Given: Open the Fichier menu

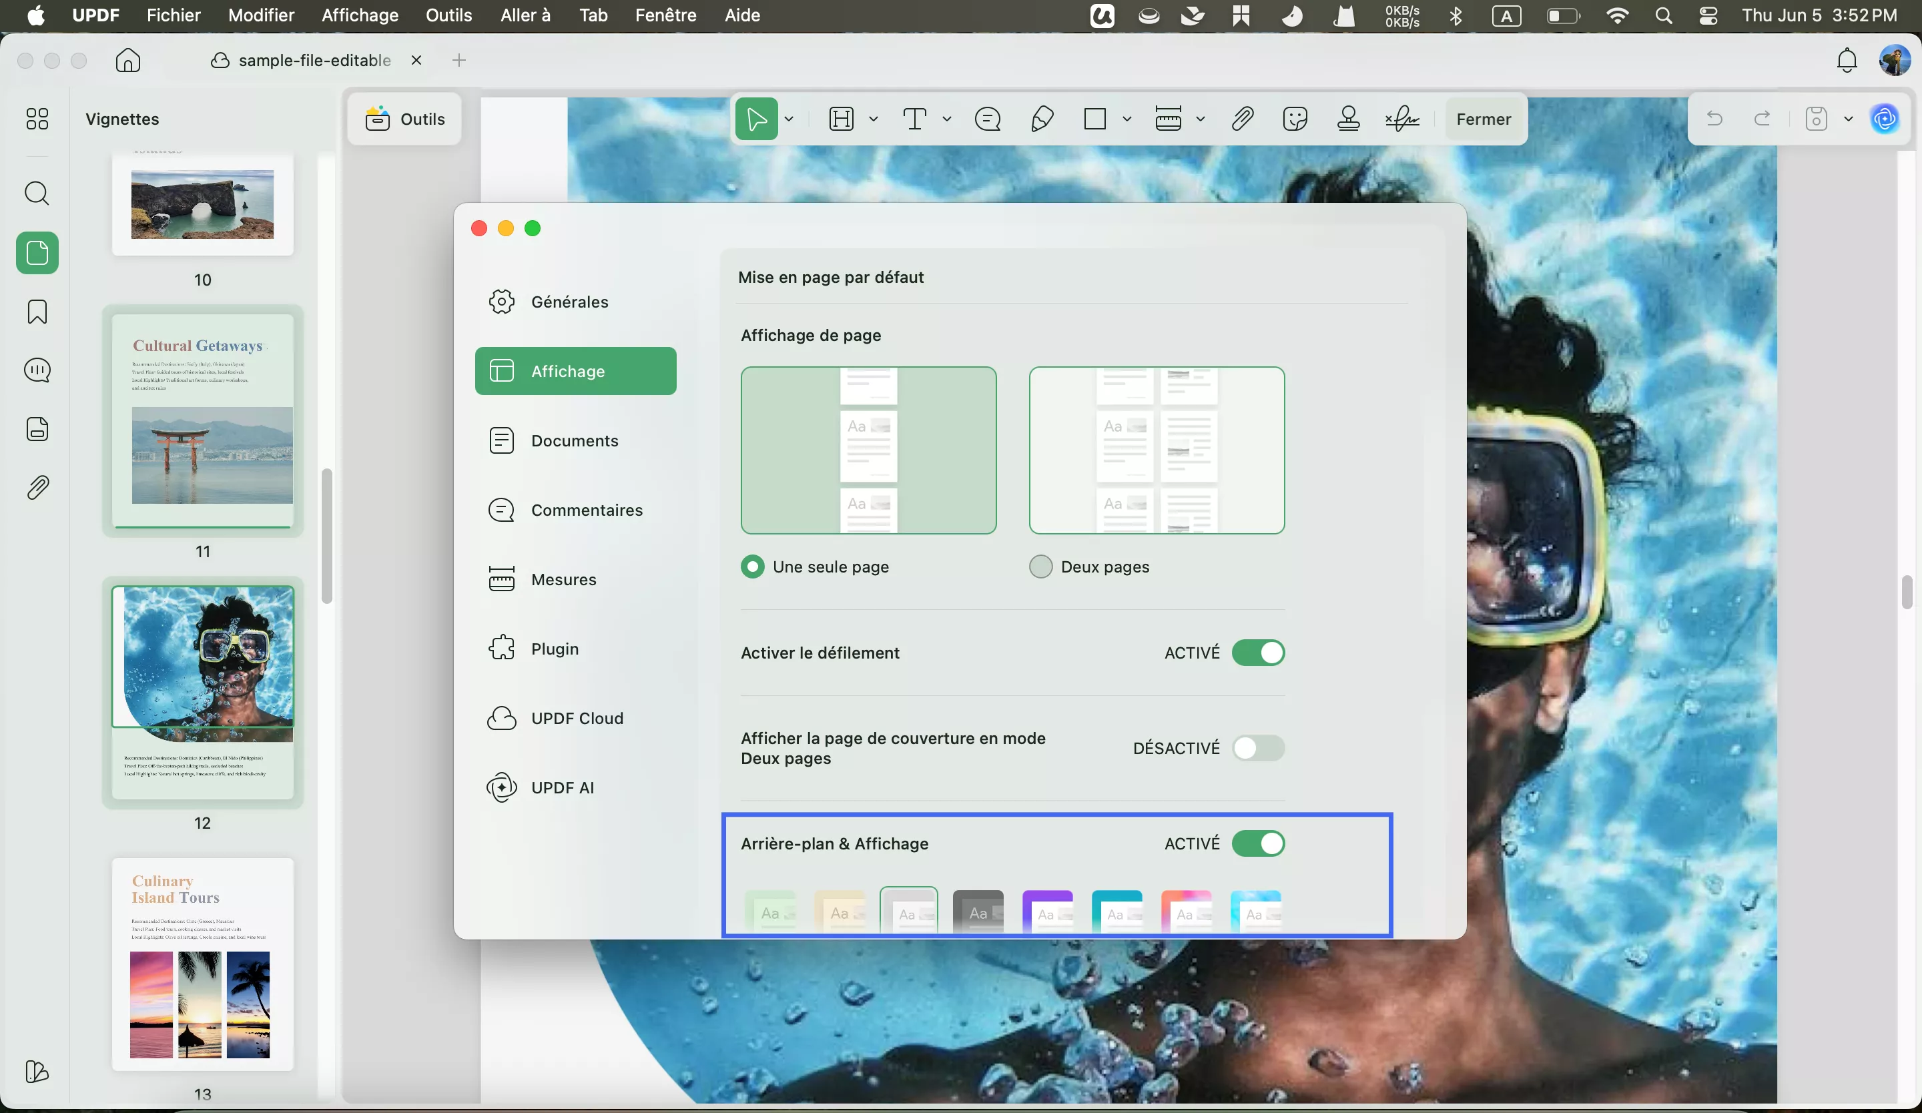Looking at the screenshot, I should click(173, 15).
